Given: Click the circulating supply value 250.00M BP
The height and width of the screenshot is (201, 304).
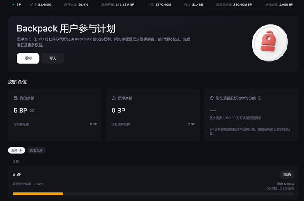Looking at the screenshot, I should [243, 4].
